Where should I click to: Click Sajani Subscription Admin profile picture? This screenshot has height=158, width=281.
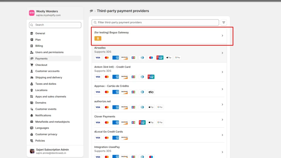(32, 151)
